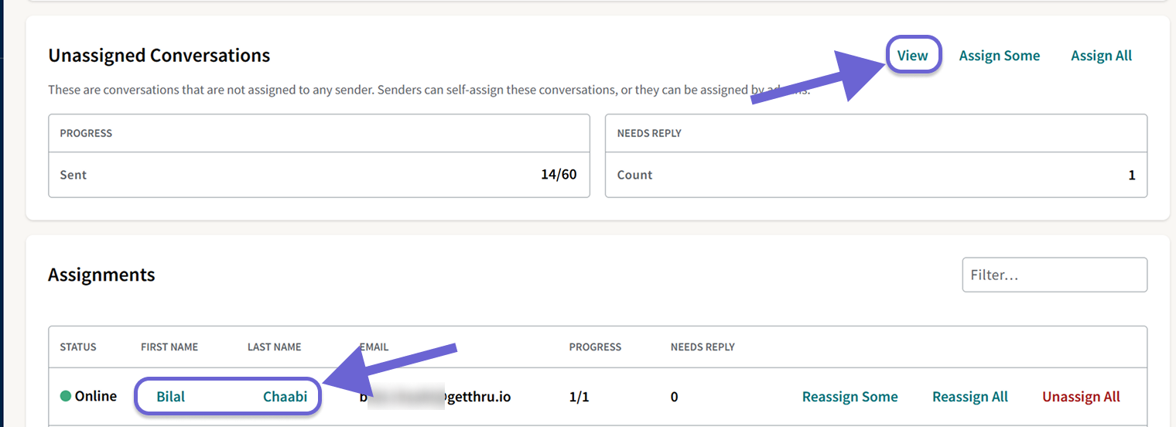Viewport: 1176px width, 427px height.
Task: Click PROGRESS column header in Assignments table
Action: click(595, 347)
